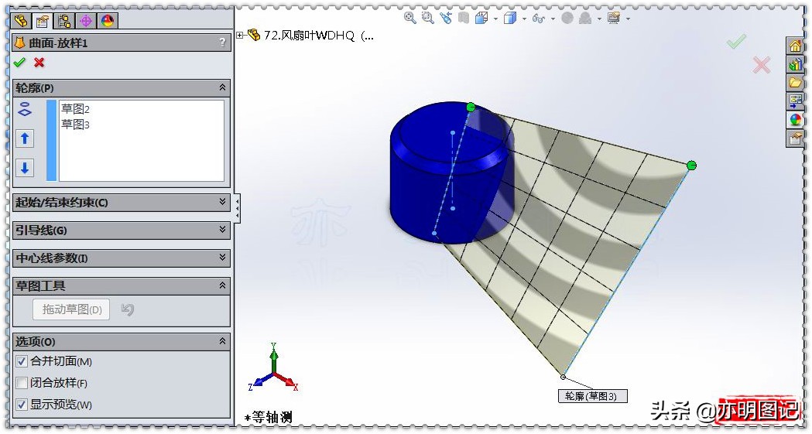Click the Section View icon

tap(464, 18)
